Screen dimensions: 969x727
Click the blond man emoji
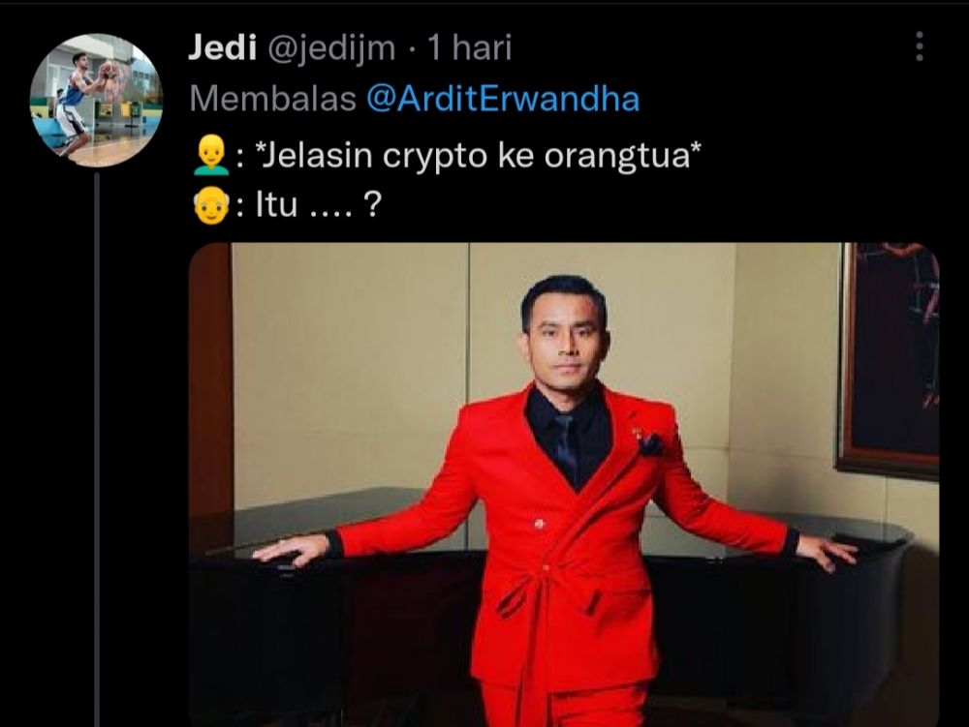point(211,154)
